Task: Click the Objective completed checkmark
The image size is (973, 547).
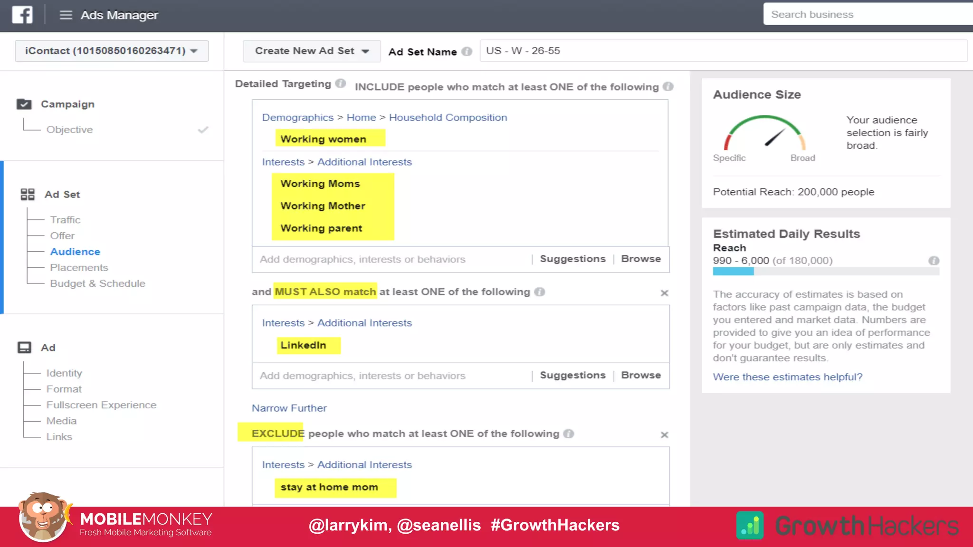Action: point(203,130)
